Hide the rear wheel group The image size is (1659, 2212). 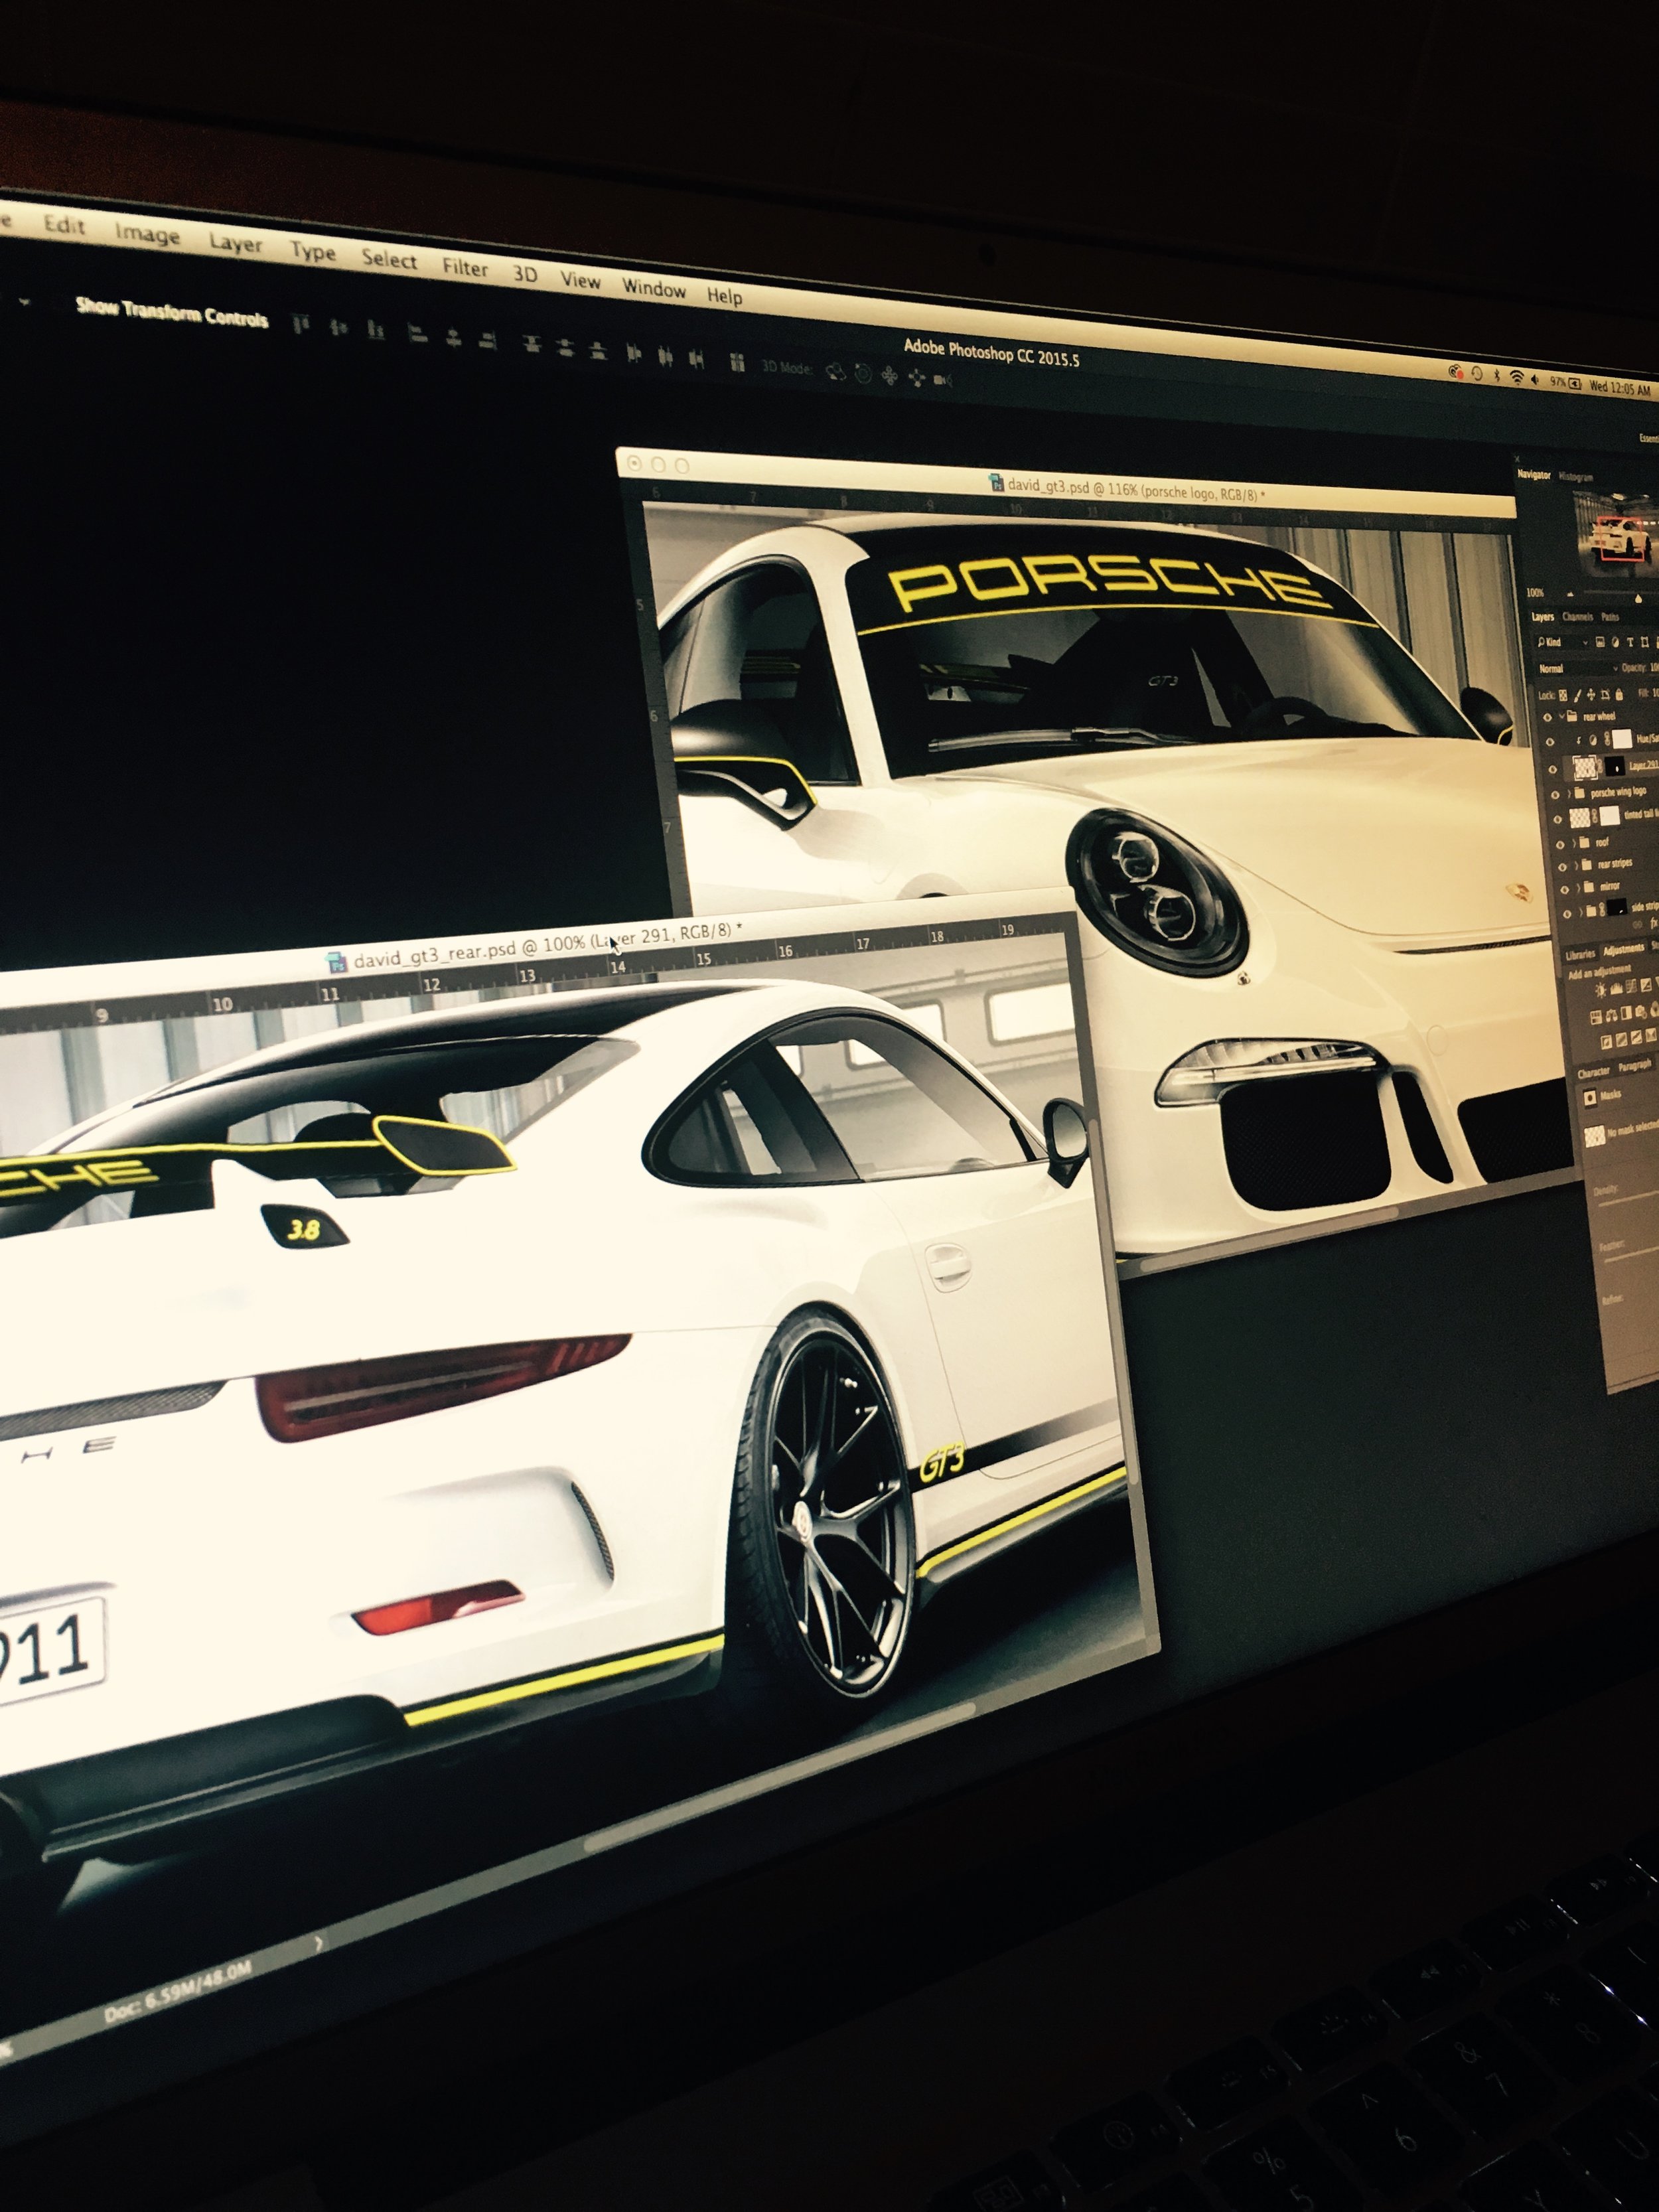[x=1547, y=718]
